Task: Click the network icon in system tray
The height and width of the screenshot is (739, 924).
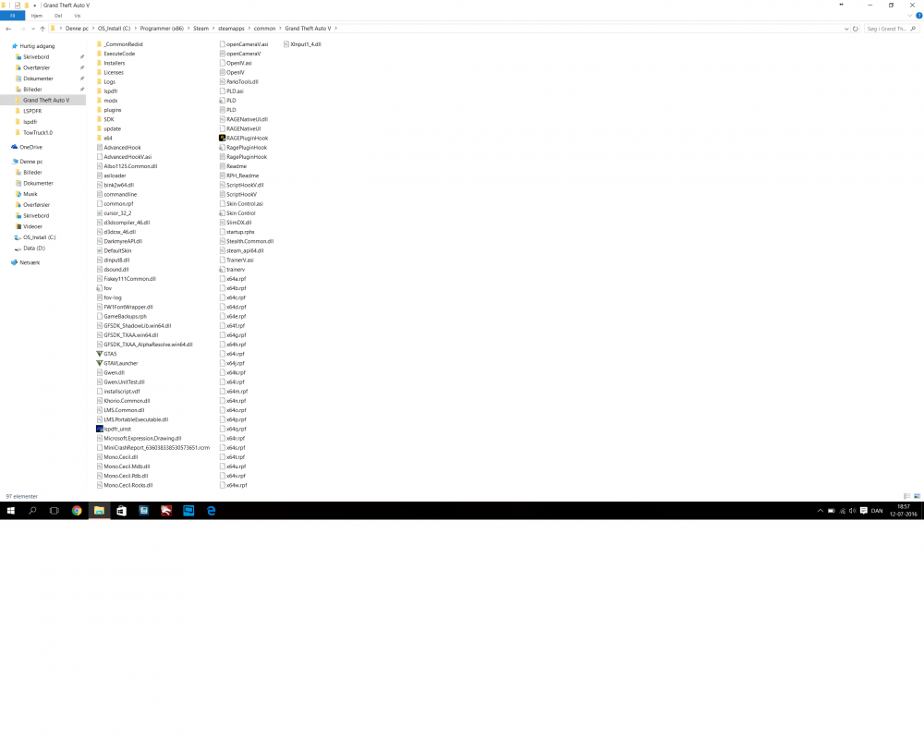Action: (x=842, y=510)
